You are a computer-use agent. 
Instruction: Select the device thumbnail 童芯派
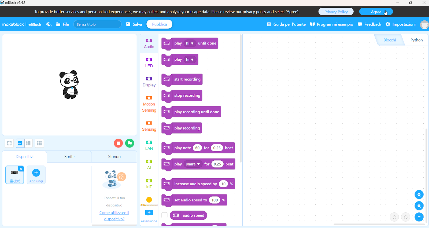14,175
